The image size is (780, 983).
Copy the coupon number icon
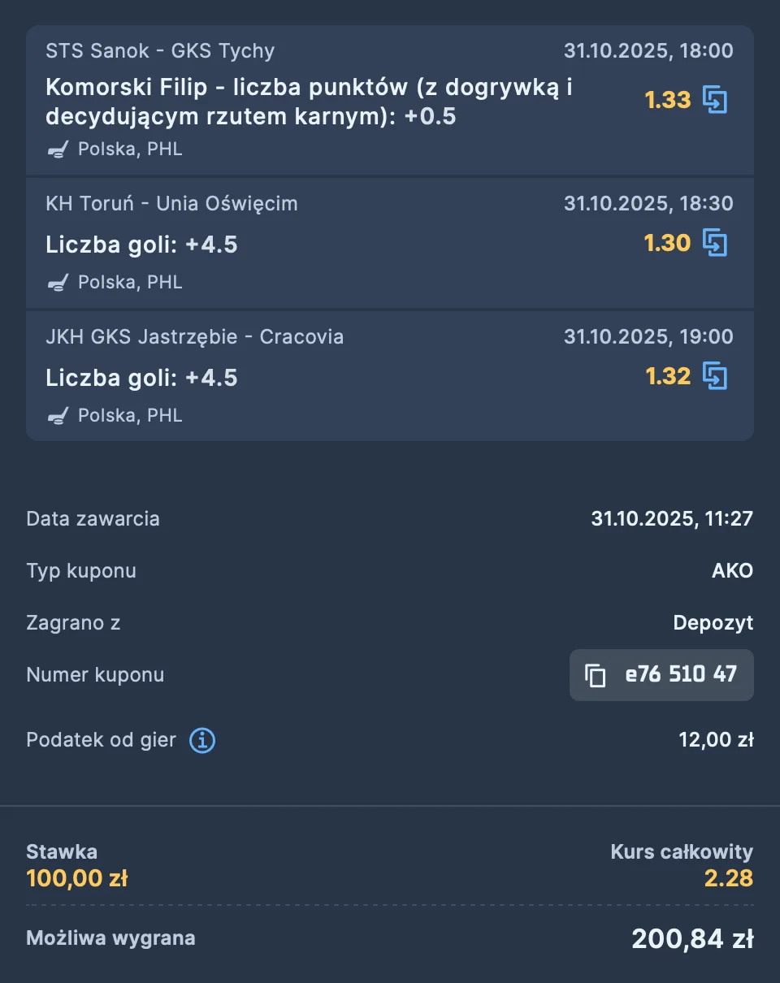596,675
